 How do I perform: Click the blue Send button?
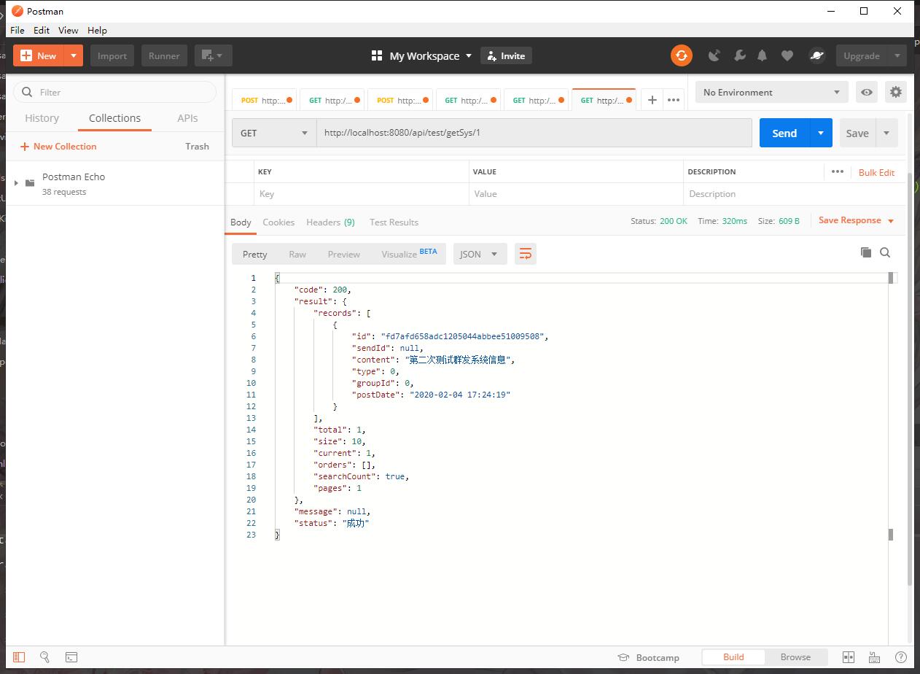pyautogui.click(x=784, y=133)
